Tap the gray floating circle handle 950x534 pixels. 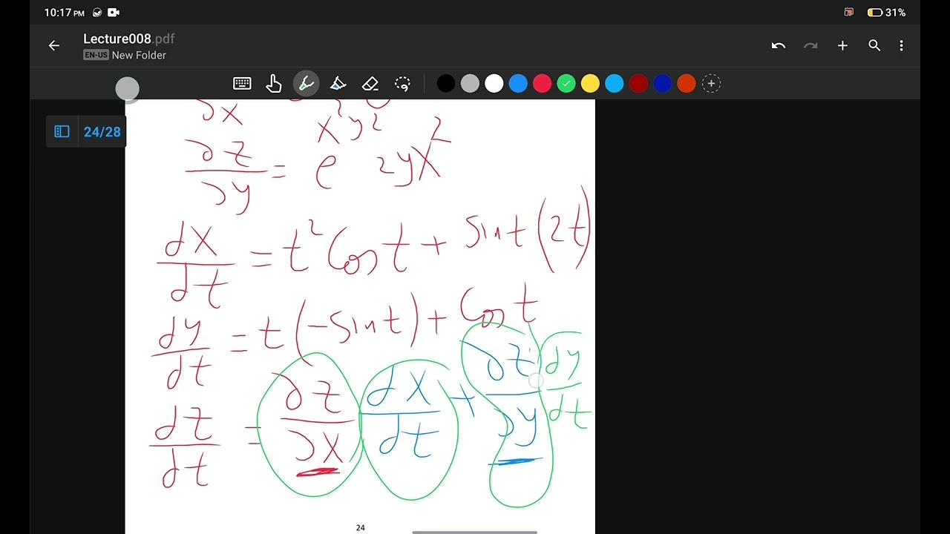point(127,89)
